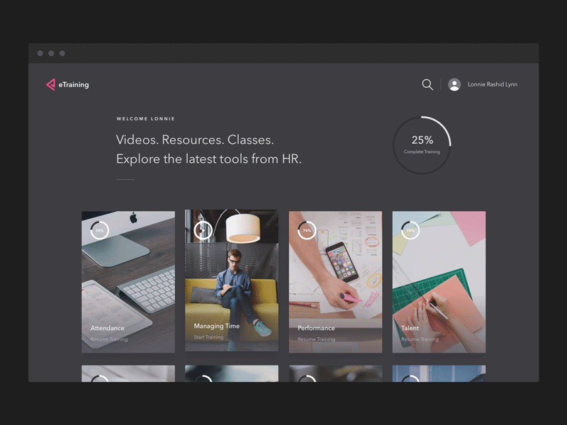
Task: Click the user avatar icon
Action: tap(454, 84)
